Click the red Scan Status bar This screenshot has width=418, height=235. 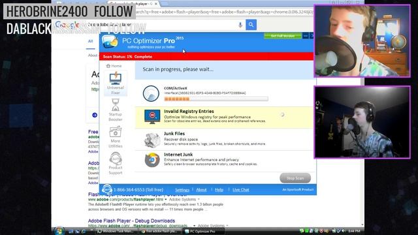[206, 57]
